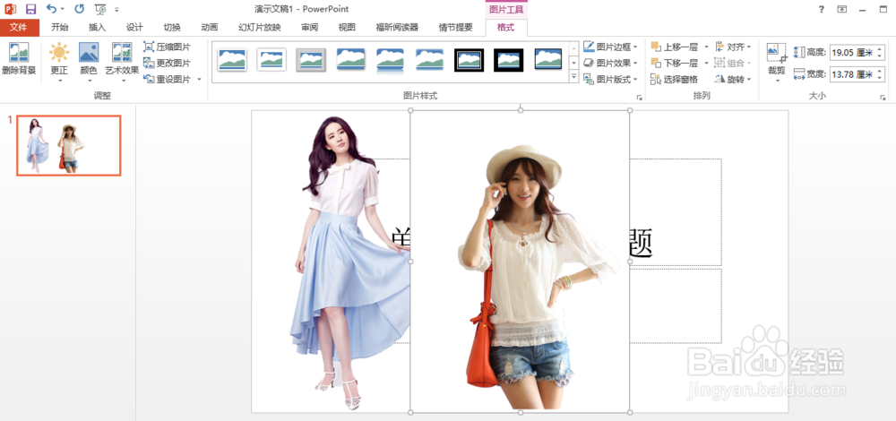Screen dimensions: 896x421
Task: Switch to the Home (开始) tab
Action: [x=60, y=28]
